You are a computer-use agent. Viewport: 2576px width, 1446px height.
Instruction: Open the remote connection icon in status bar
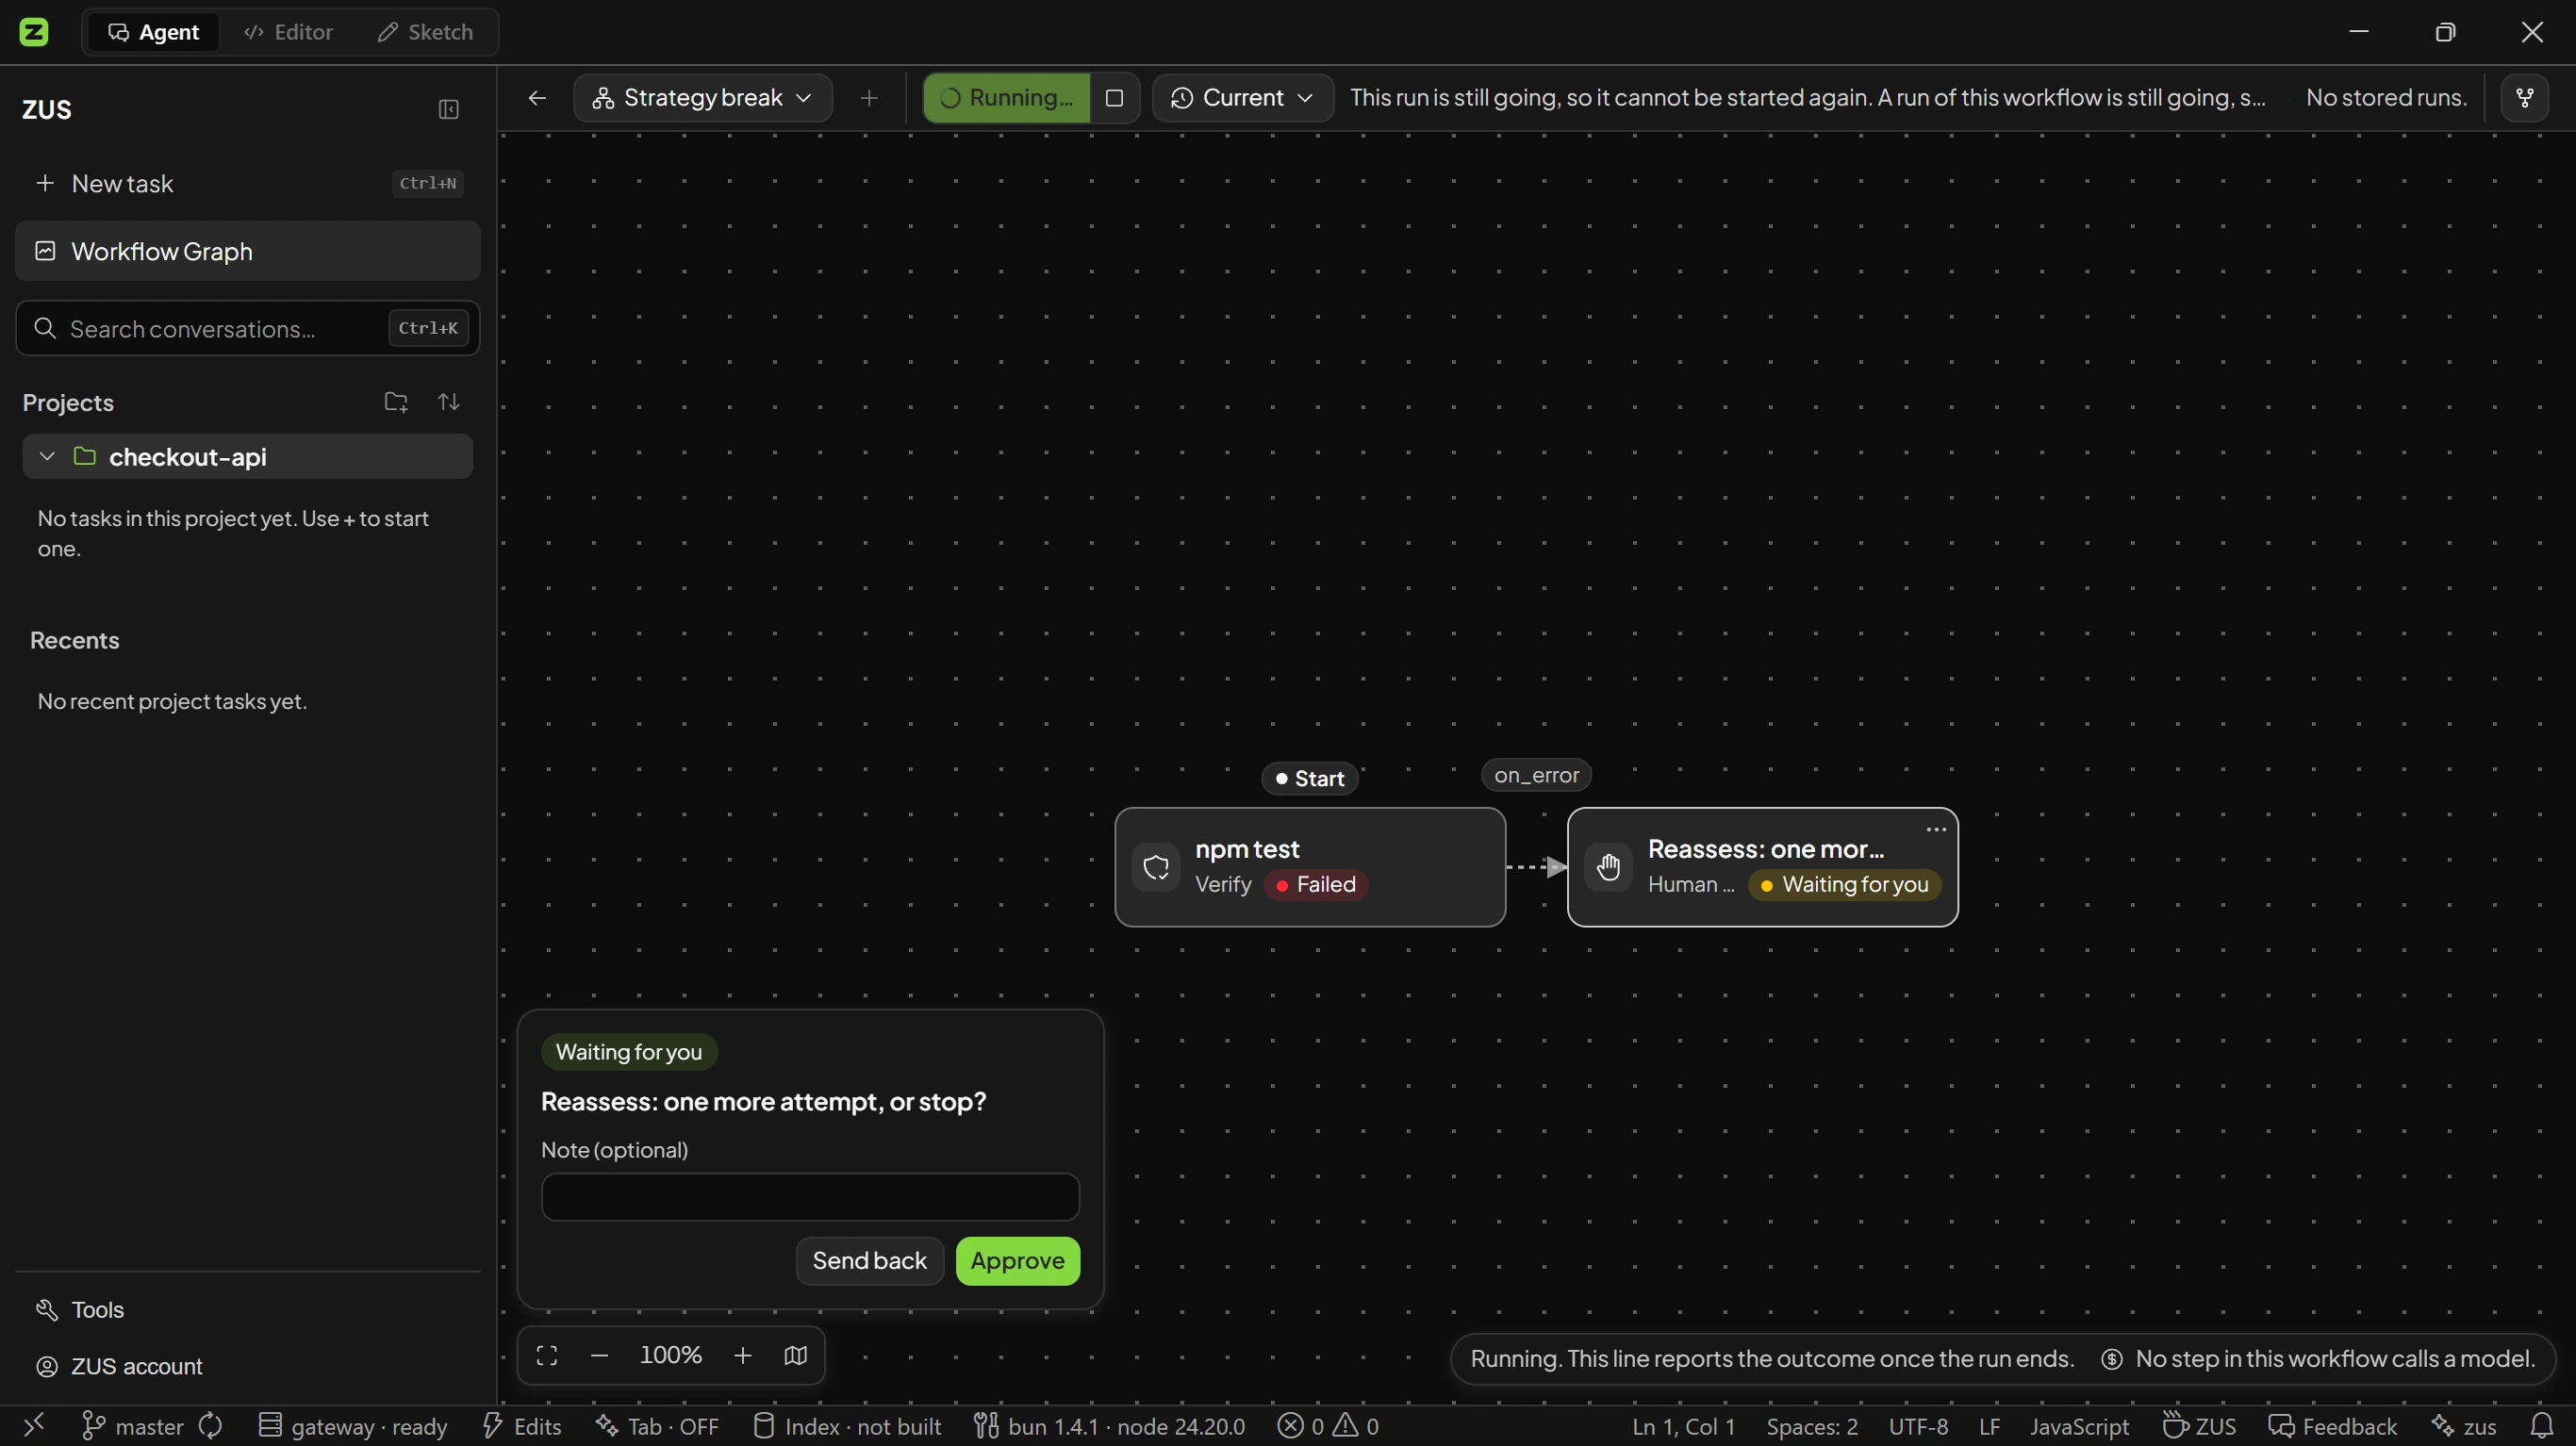pos(34,1426)
